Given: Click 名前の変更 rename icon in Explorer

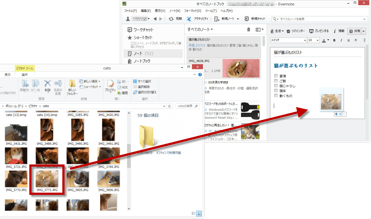Looking at the screenshot, I should 58,84.
